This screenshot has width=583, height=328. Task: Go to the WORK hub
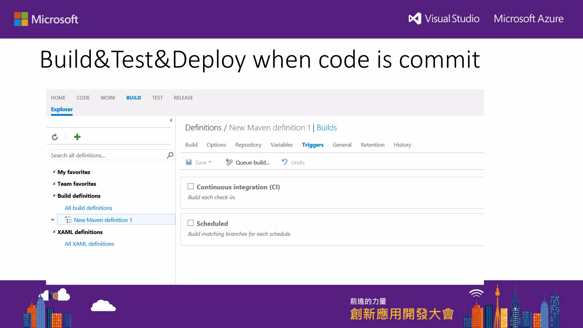(108, 98)
